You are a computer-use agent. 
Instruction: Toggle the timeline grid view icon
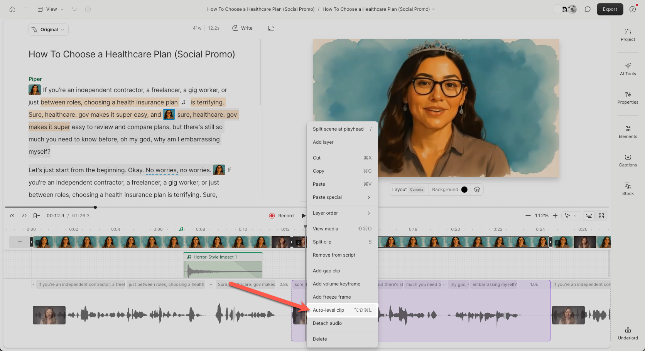tap(601, 216)
